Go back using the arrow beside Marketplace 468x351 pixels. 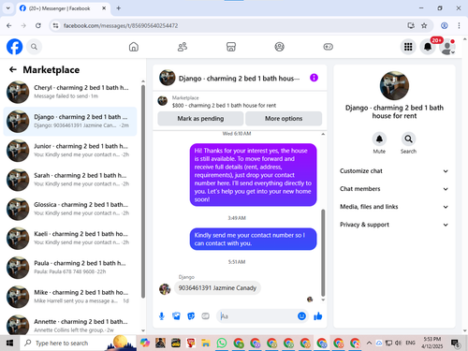[13, 69]
